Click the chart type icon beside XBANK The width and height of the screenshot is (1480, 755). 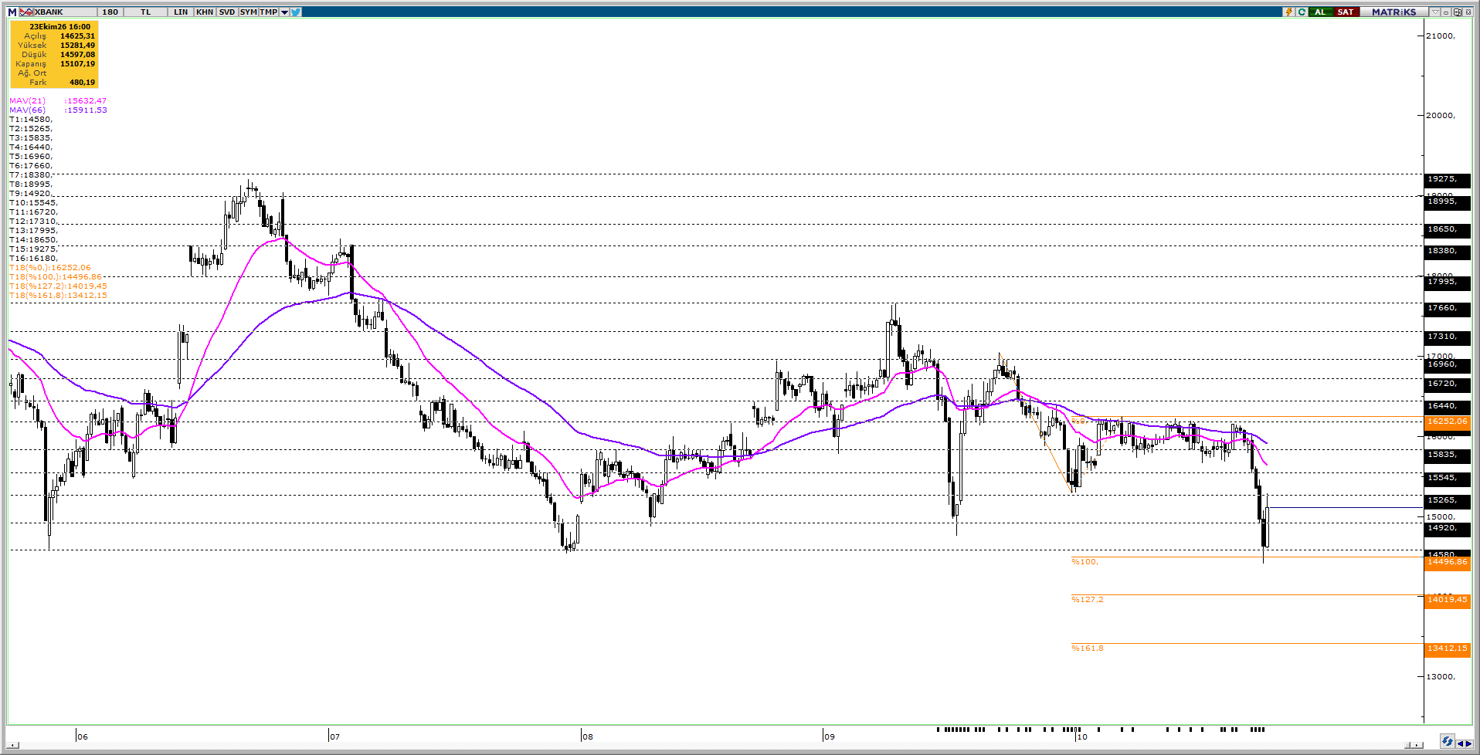[26, 12]
